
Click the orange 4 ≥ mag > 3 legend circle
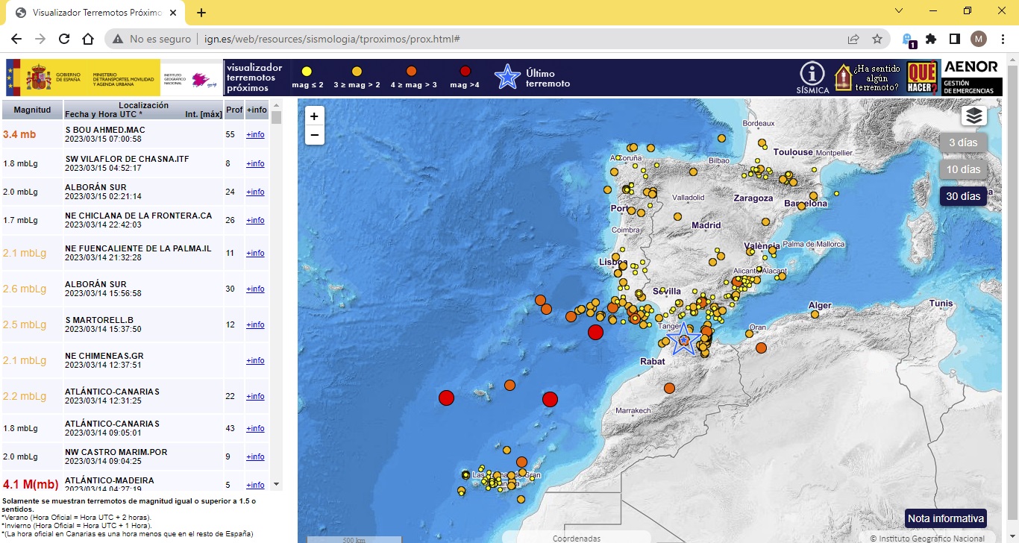point(411,72)
